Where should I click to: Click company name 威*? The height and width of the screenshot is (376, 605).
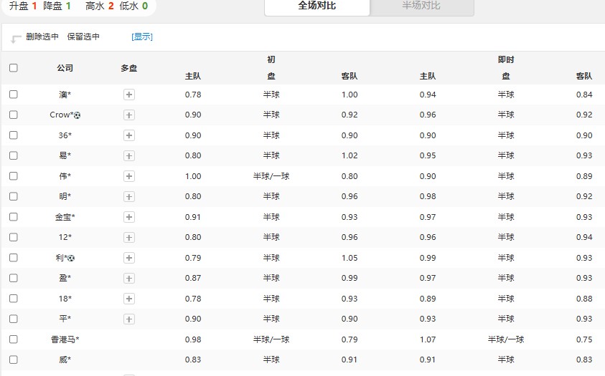click(65, 360)
